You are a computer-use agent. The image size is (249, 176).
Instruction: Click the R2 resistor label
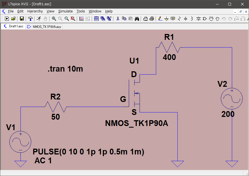pos(56,97)
